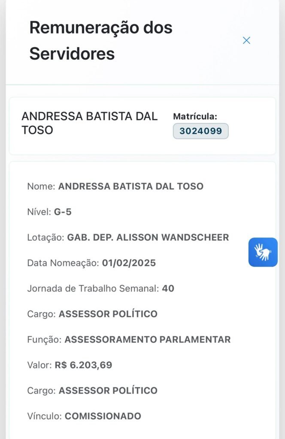Click the Nível value G-5
The image size is (285, 439).
(x=63, y=212)
